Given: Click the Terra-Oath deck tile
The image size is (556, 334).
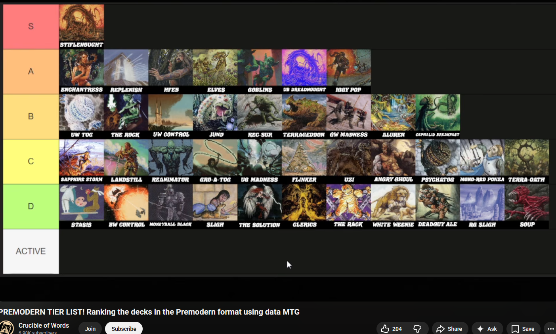Looking at the screenshot, I should click(x=527, y=162).
